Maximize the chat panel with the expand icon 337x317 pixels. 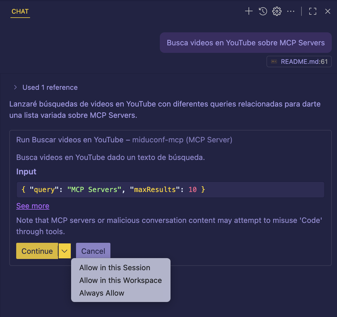(312, 11)
